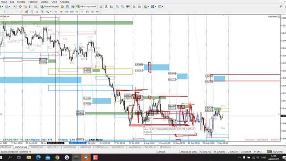286x161 pixels.
Task: Click the ENG language indicator
Action: (x=264, y=157)
